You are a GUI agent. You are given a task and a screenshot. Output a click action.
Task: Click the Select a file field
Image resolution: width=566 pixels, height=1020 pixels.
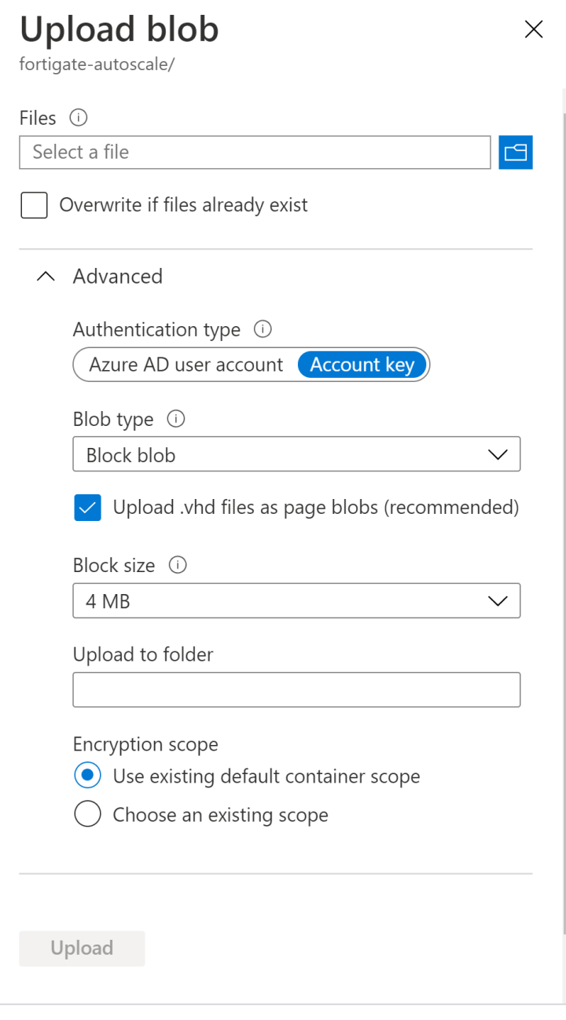tap(255, 152)
